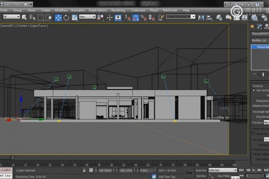The image size is (269, 179).
Task: Select VRayLight entry in modifier stack
Action: pos(260,47)
